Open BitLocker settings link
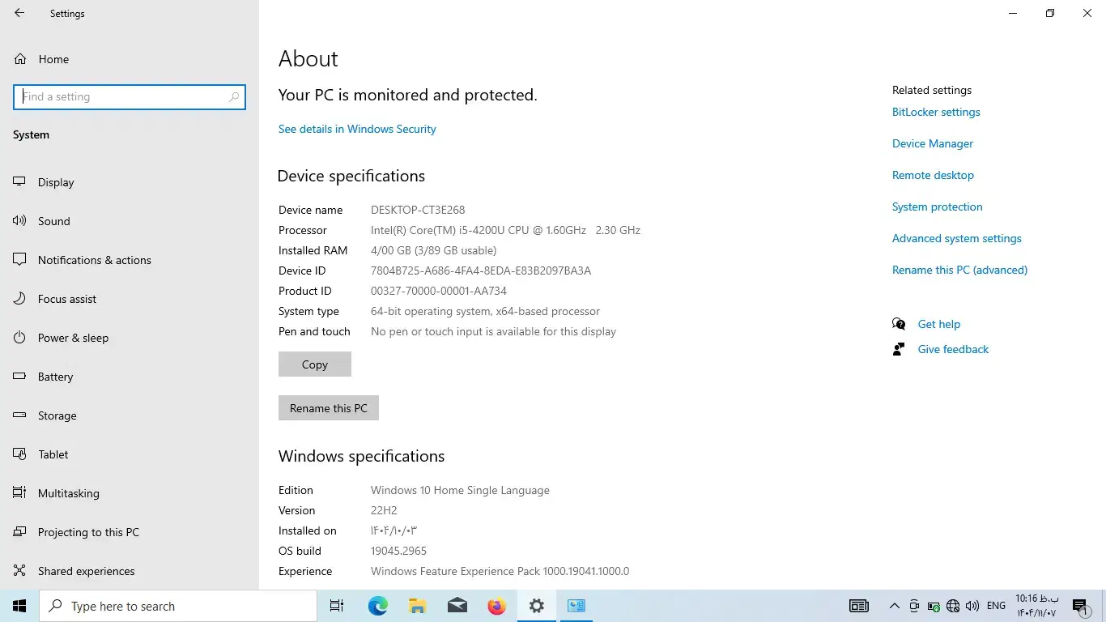Viewport: 1106px width, 622px height. click(x=936, y=112)
